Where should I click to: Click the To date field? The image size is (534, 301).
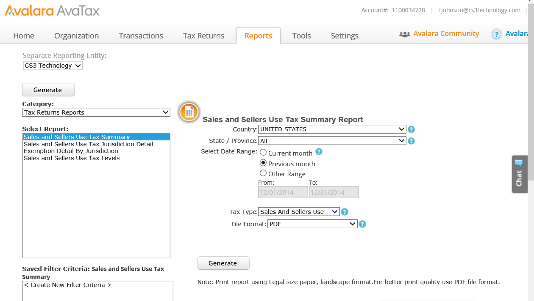(x=334, y=192)
